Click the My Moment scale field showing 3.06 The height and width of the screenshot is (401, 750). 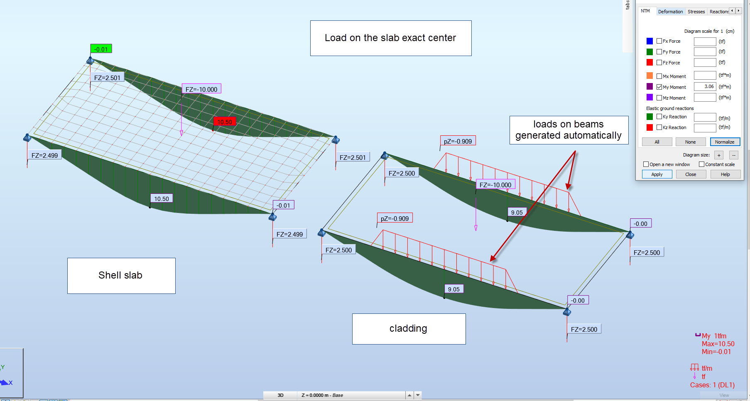pyautogui.click(x=705, y=87)
